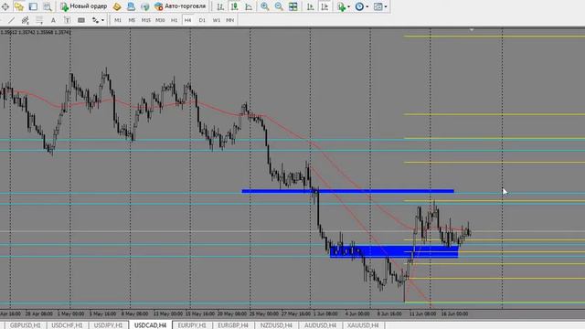Click the blue person icon beside MetaEditor
The width and height of the screenshot is (585, 329).
tap(131, 6)
